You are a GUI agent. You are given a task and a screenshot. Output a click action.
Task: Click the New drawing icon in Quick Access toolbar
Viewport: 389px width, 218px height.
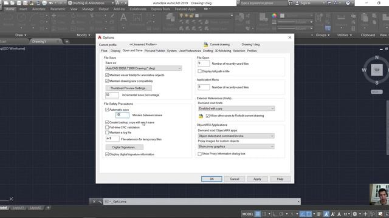[6, 3]
